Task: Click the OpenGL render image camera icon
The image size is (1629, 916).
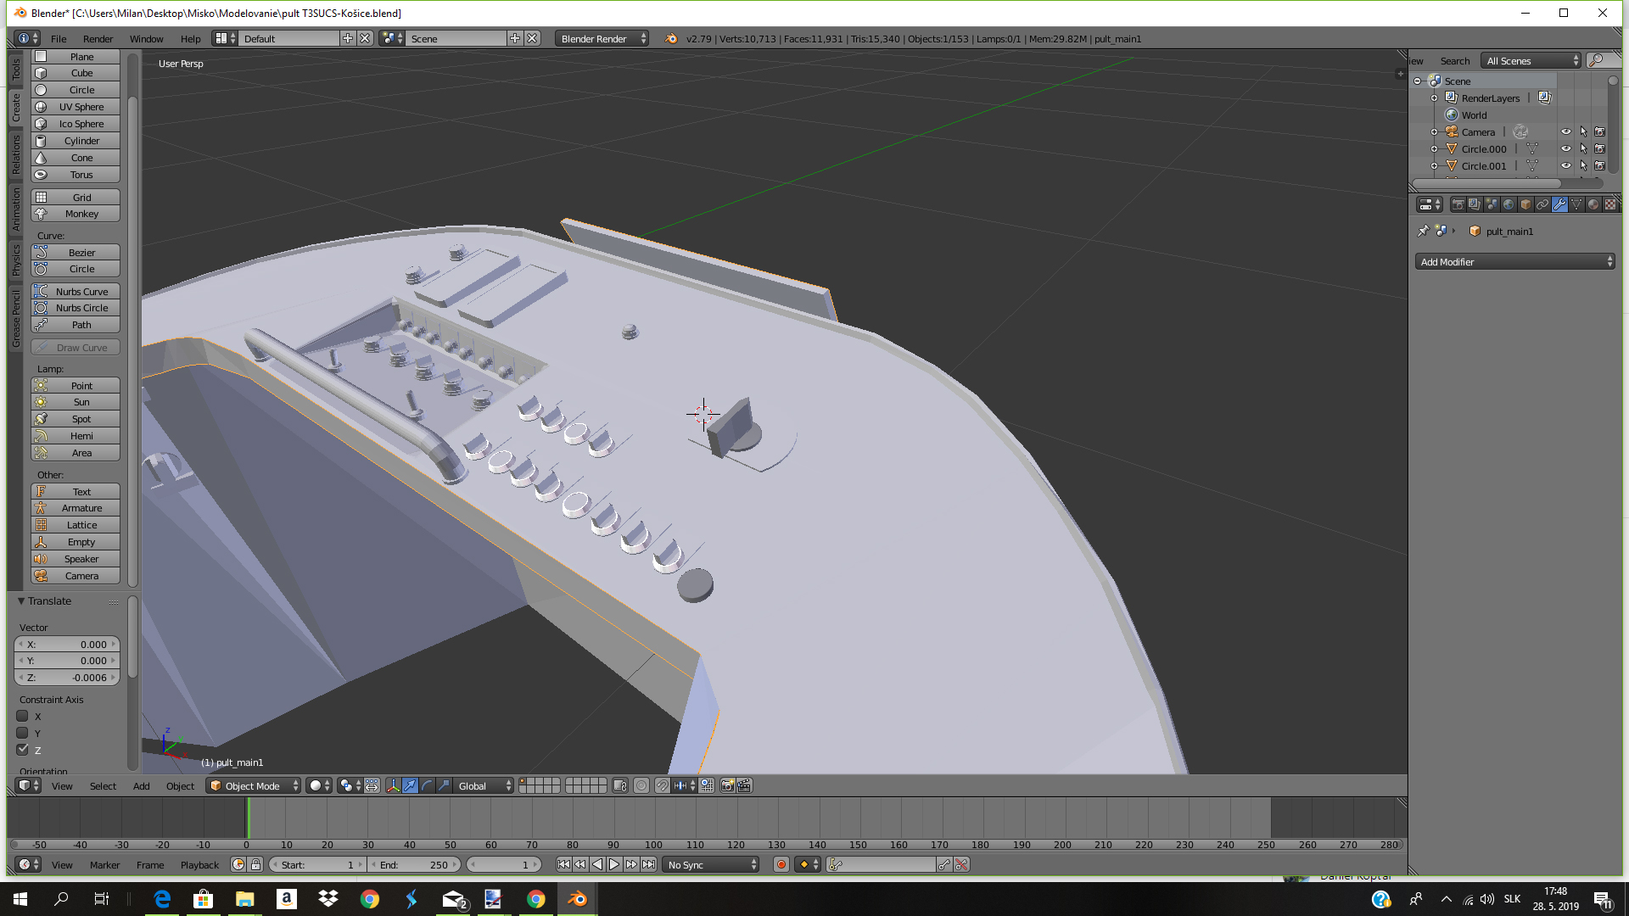Action: (727, 786)
